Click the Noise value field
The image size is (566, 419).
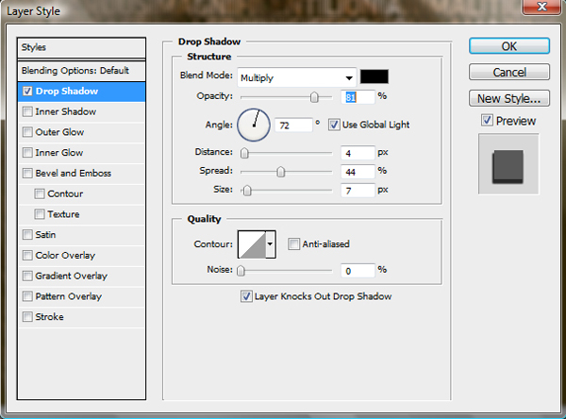358,271
